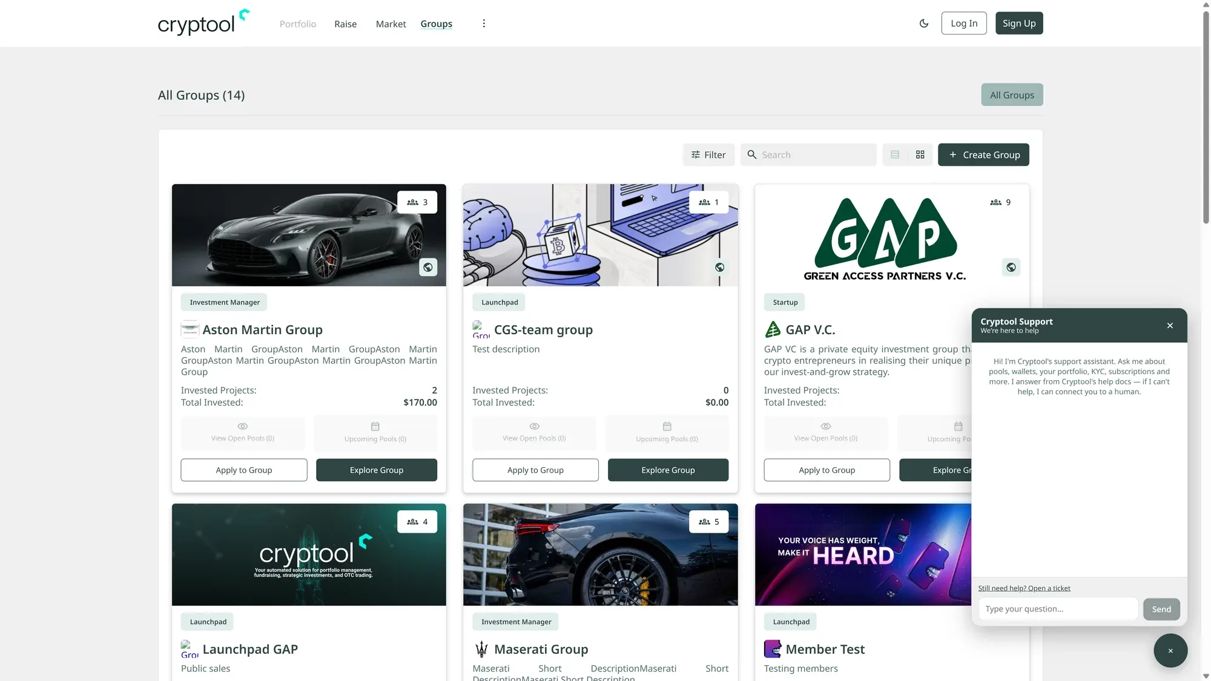
Task: Collapse chat with round floating button
Action: [x=1170, y=651]
